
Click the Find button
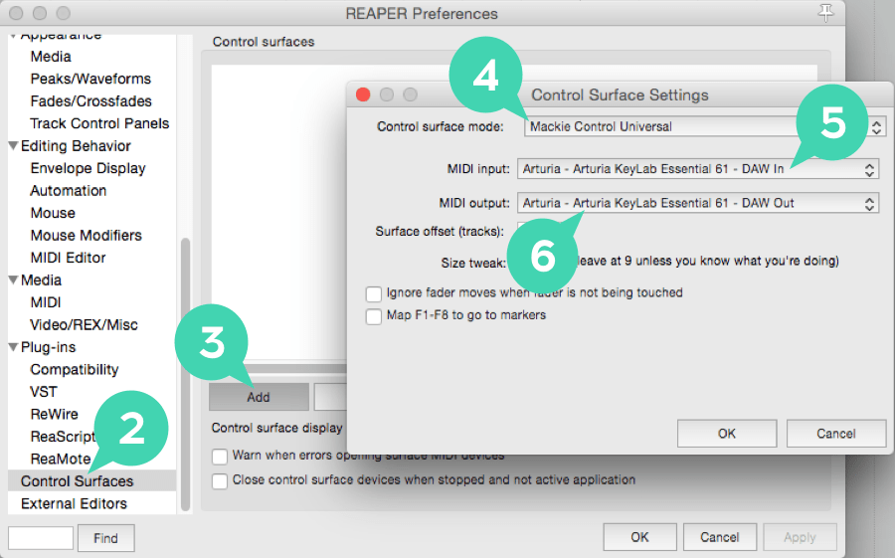pyautogui.click(x=106, y=538)
